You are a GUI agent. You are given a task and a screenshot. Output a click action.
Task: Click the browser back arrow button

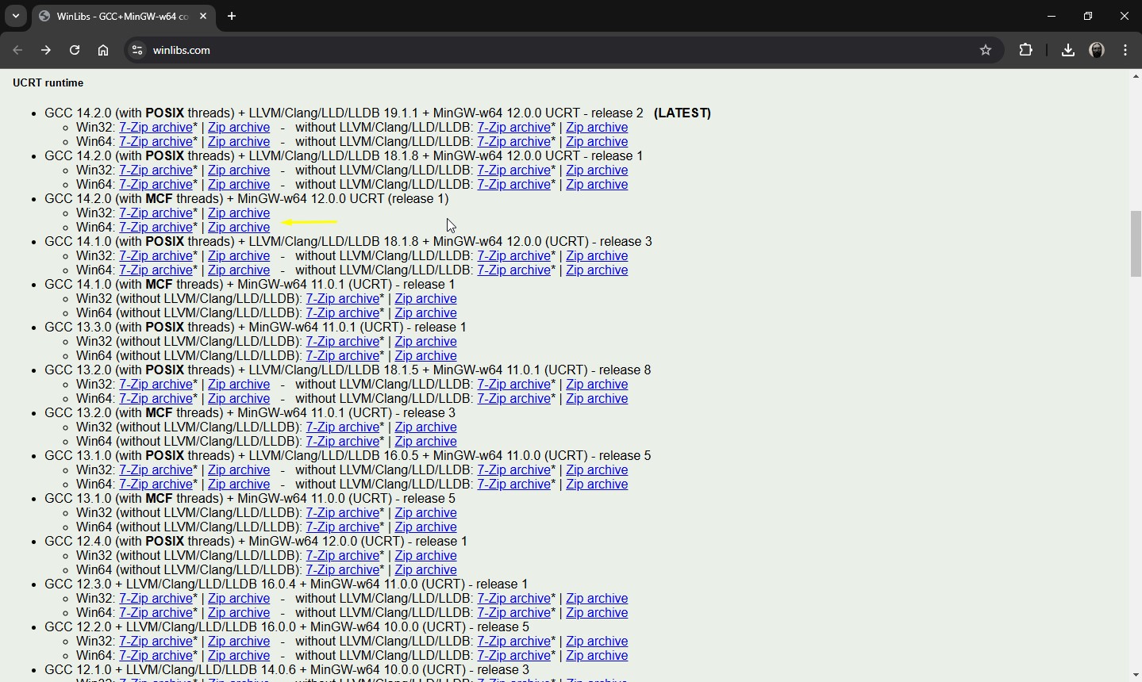point(17,50)
